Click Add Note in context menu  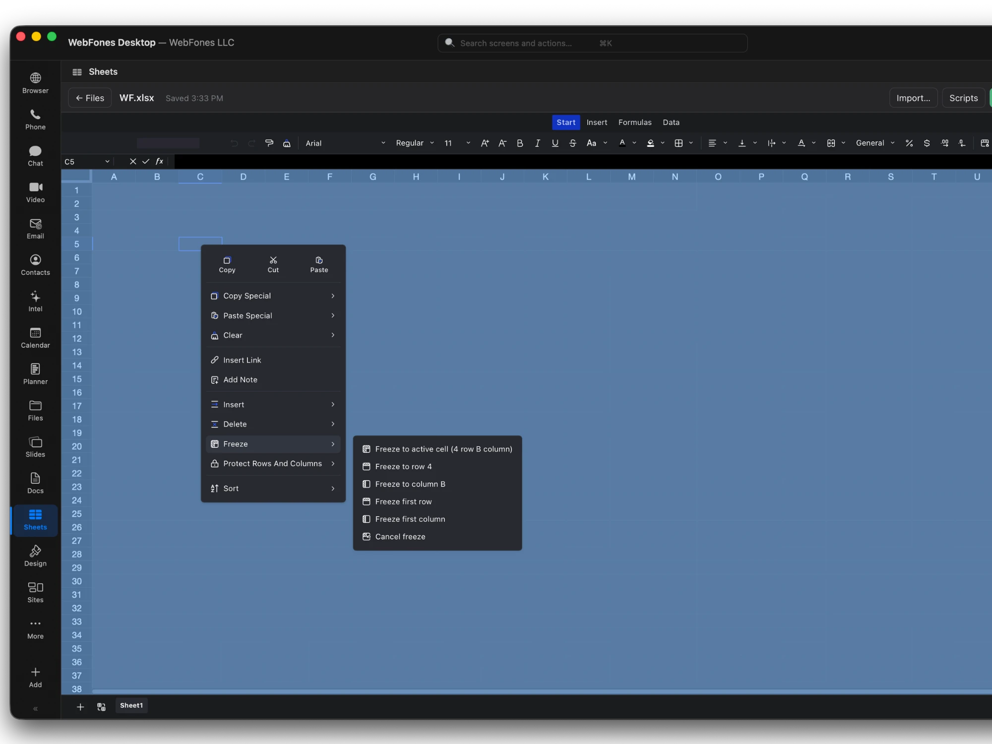(273, 380)
